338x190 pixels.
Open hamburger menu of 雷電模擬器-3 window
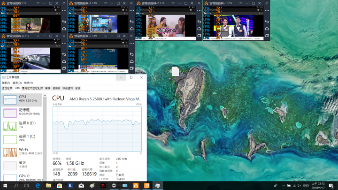click(x=241, y=3)
